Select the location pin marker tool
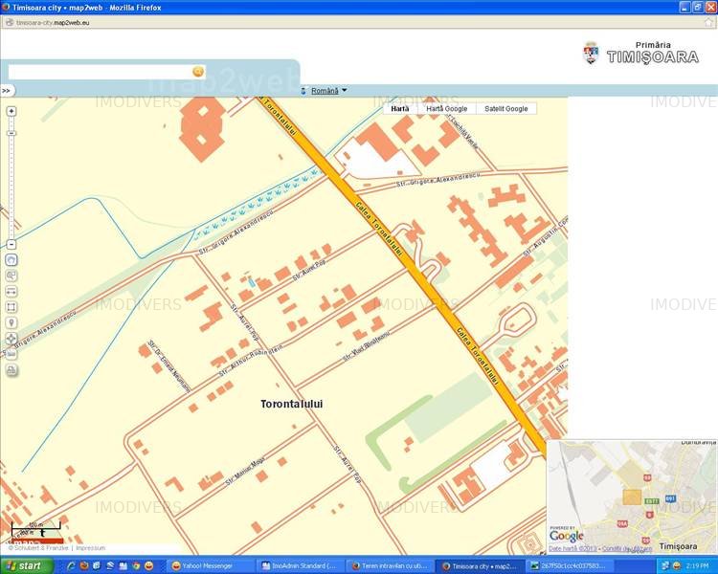Image resolution: width=718 pixels, height=574 pixels. tap(11, 322)
